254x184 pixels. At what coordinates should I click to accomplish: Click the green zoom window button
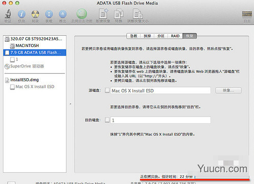click(17, 3)
